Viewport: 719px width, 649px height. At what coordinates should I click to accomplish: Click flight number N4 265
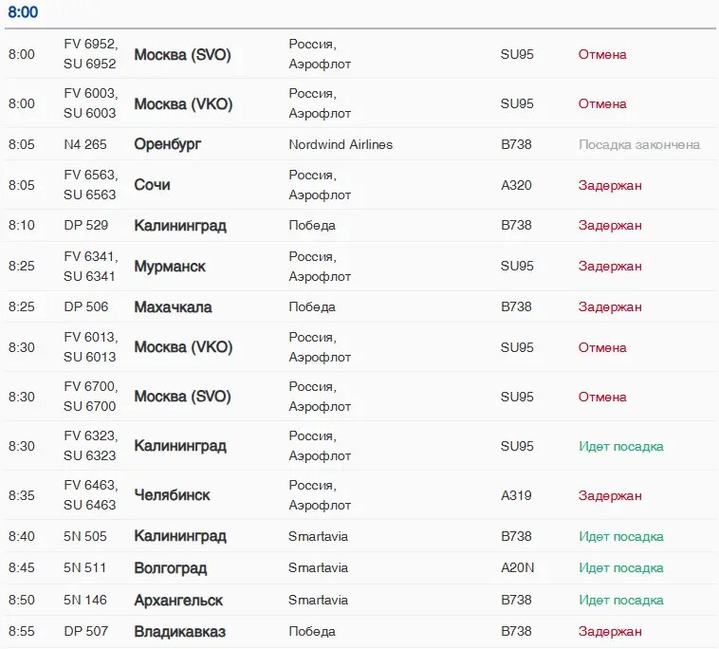point(85,145)
